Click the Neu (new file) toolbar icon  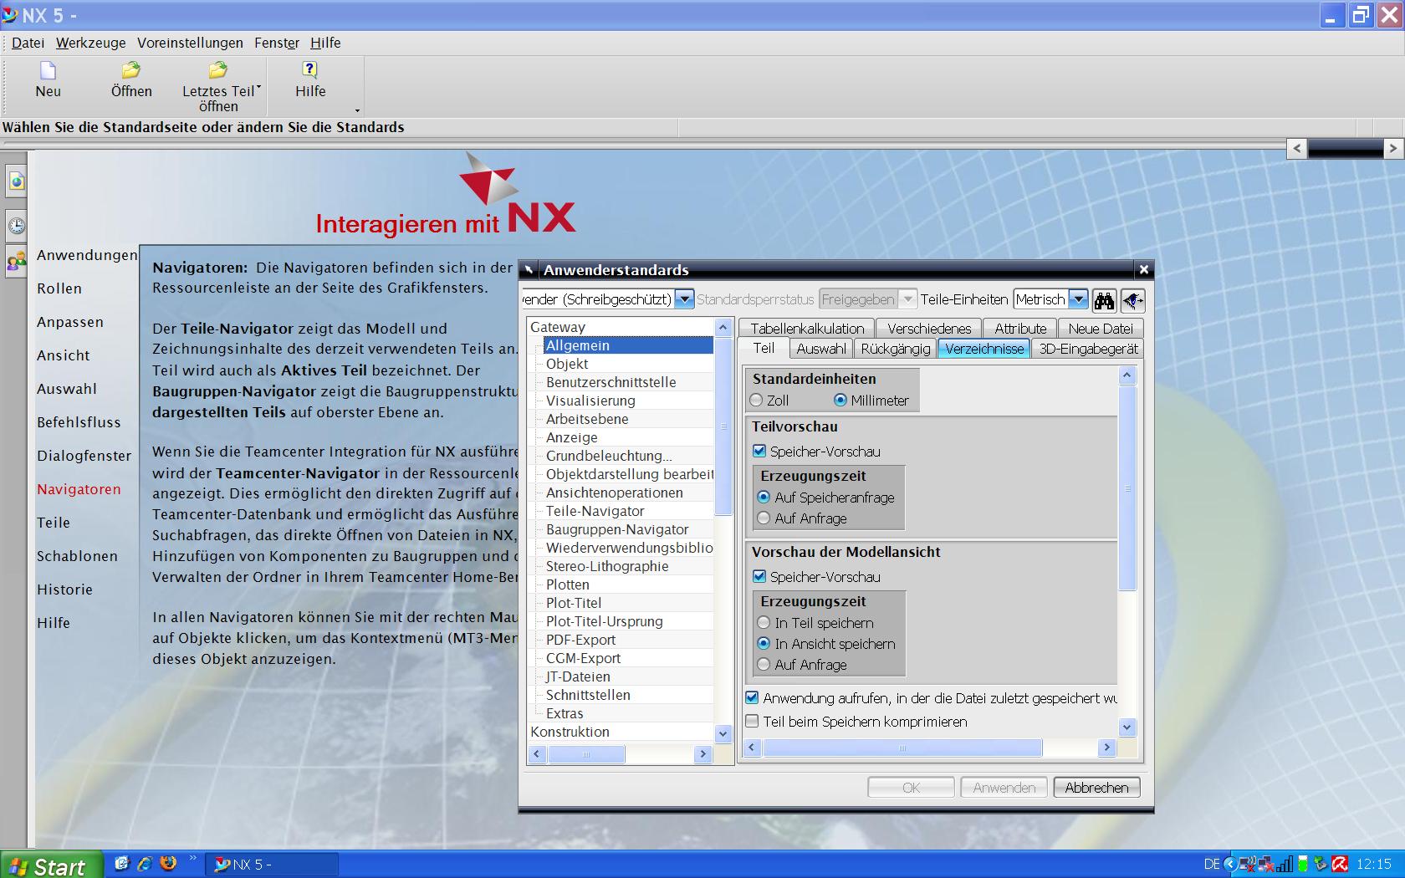[x=48, y=70]
